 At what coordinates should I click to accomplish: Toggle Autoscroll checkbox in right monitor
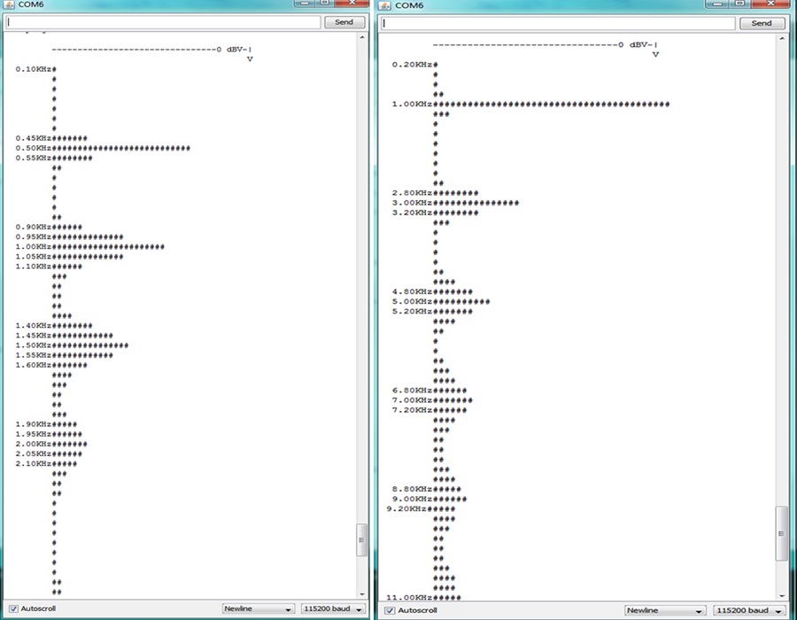coord(390,610)
